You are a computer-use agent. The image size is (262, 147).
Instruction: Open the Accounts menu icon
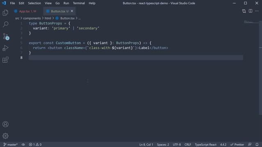(x=5, y=124)
